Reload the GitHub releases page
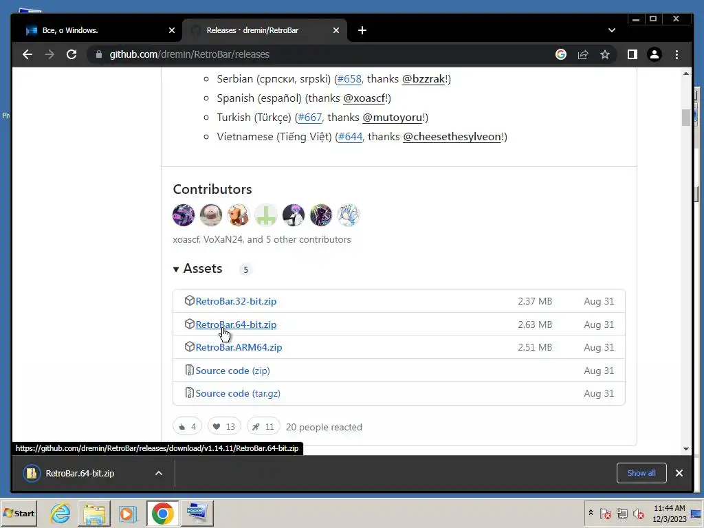 [x=71, y=54]
